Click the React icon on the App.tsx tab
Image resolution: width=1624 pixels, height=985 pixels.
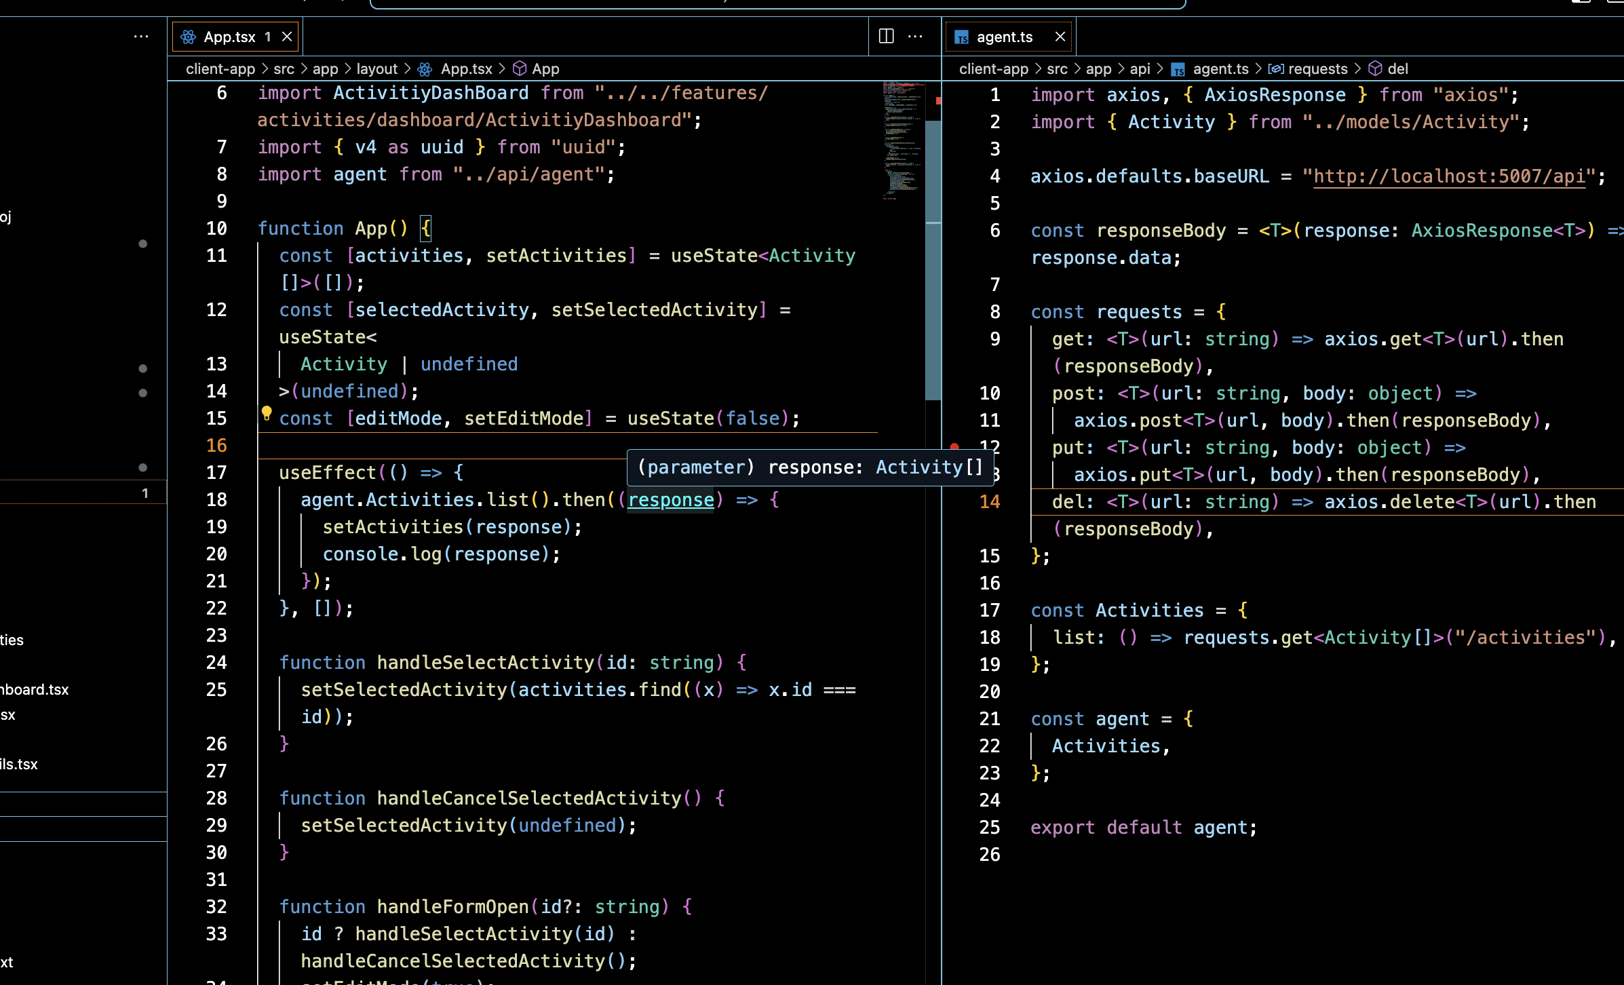pos(189,37)
